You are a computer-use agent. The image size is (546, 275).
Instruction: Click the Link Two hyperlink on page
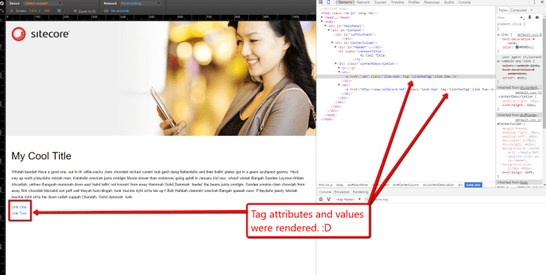[19, 213]
